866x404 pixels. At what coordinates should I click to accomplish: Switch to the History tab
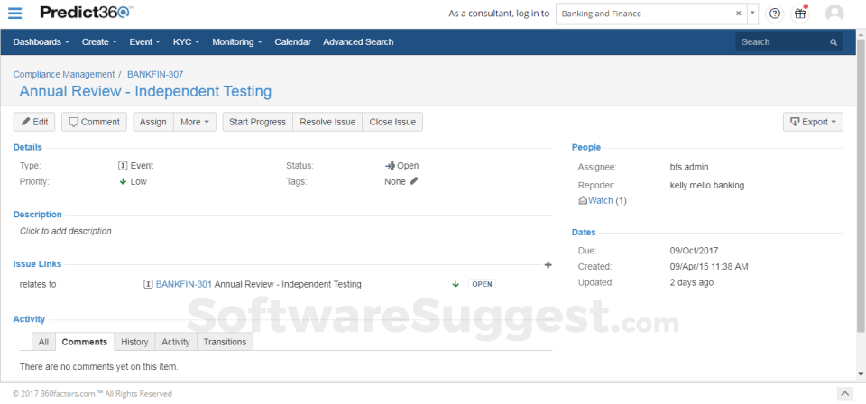tap(134, 342)
